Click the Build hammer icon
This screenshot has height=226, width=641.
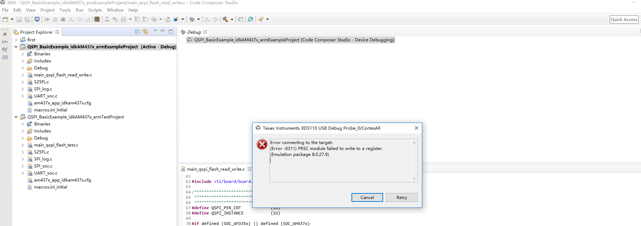225,19
